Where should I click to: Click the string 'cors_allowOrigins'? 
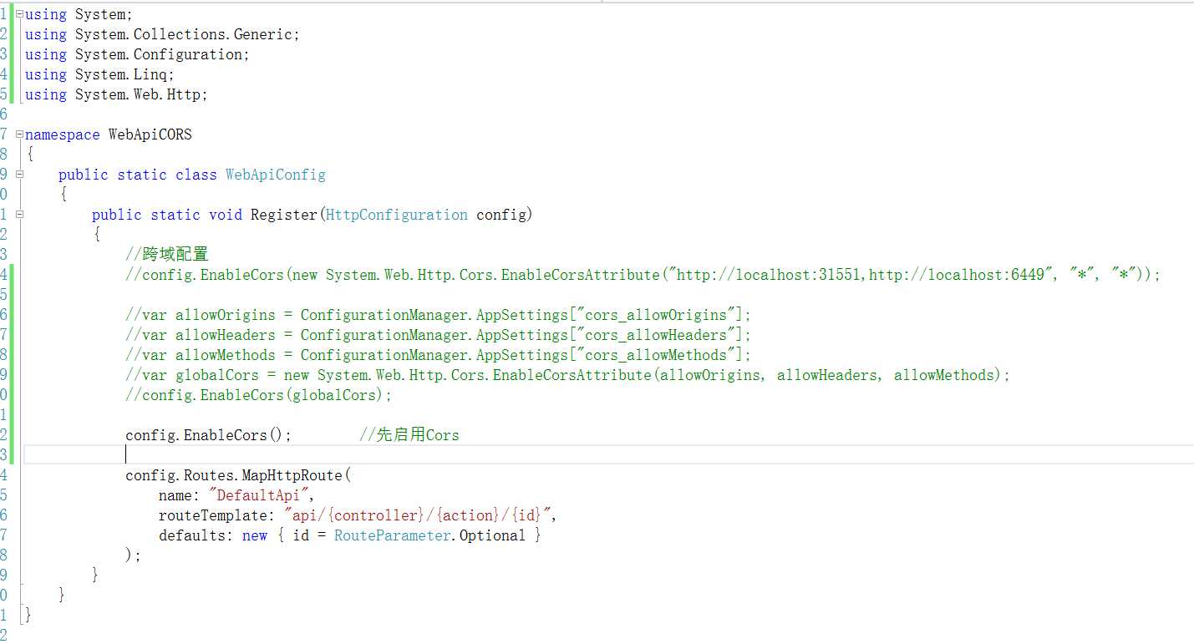click(x=656, y=315)
